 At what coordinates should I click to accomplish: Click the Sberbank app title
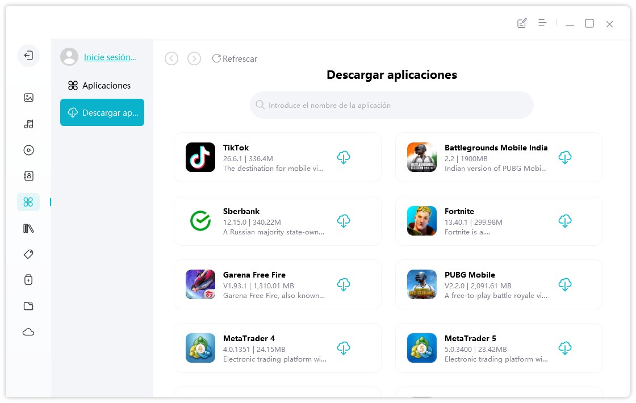point(241,211)
